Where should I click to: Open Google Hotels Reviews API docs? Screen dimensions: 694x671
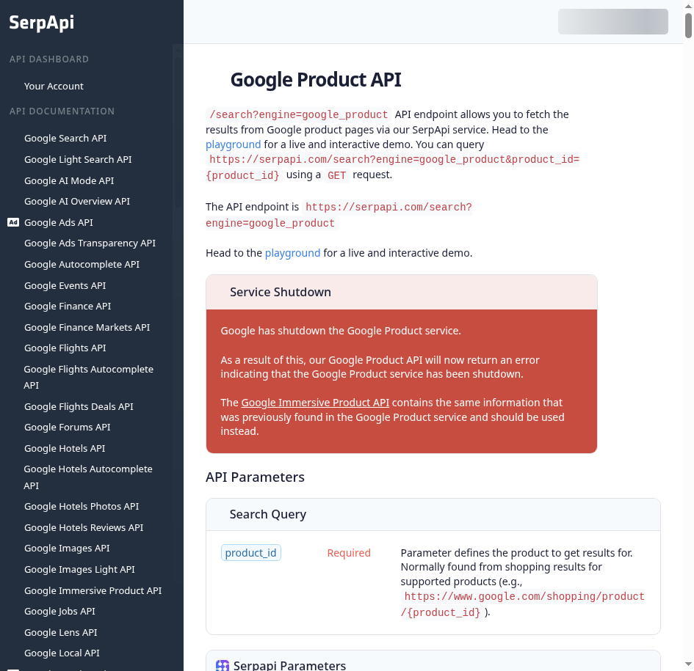84,528
